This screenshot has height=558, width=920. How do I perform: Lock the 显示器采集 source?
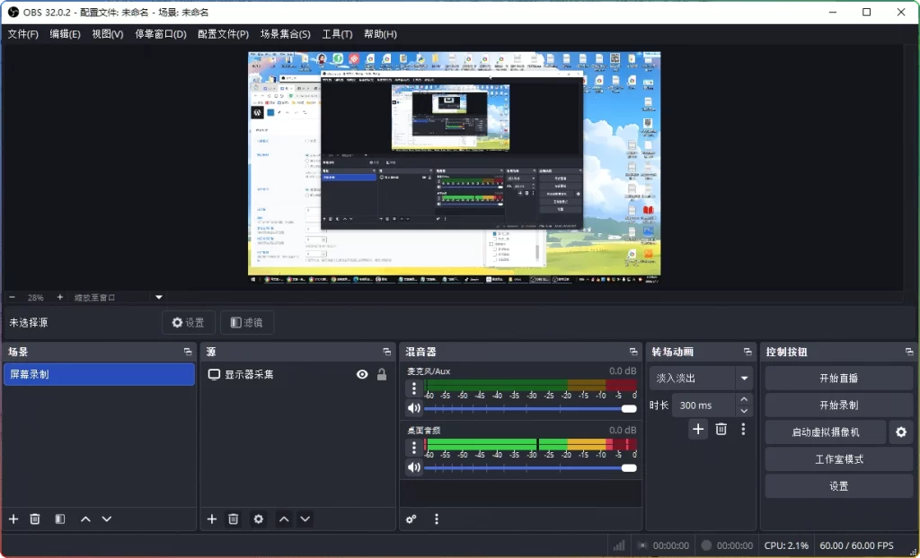(x=381, y=374)
